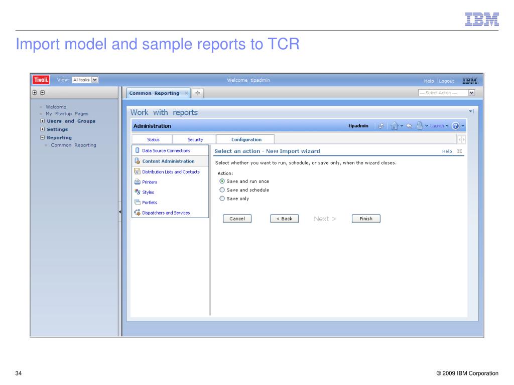Click the Portlets link
This screenshot has height=385, width=514.
150,203
